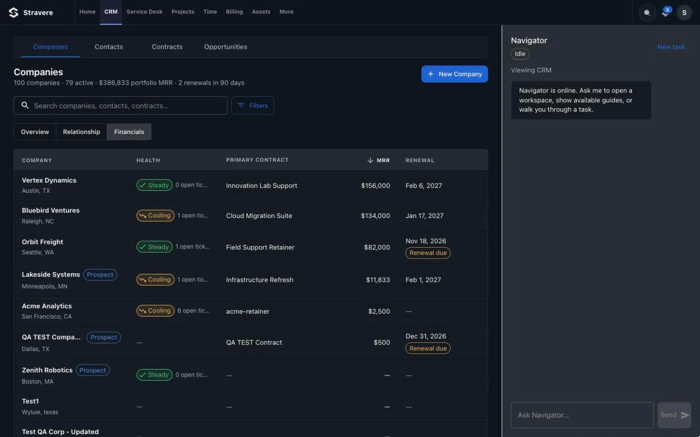This screenshot has height=437, width=700.
Task: Open notifications bell with 5 badge
Action: click(666, 12)
